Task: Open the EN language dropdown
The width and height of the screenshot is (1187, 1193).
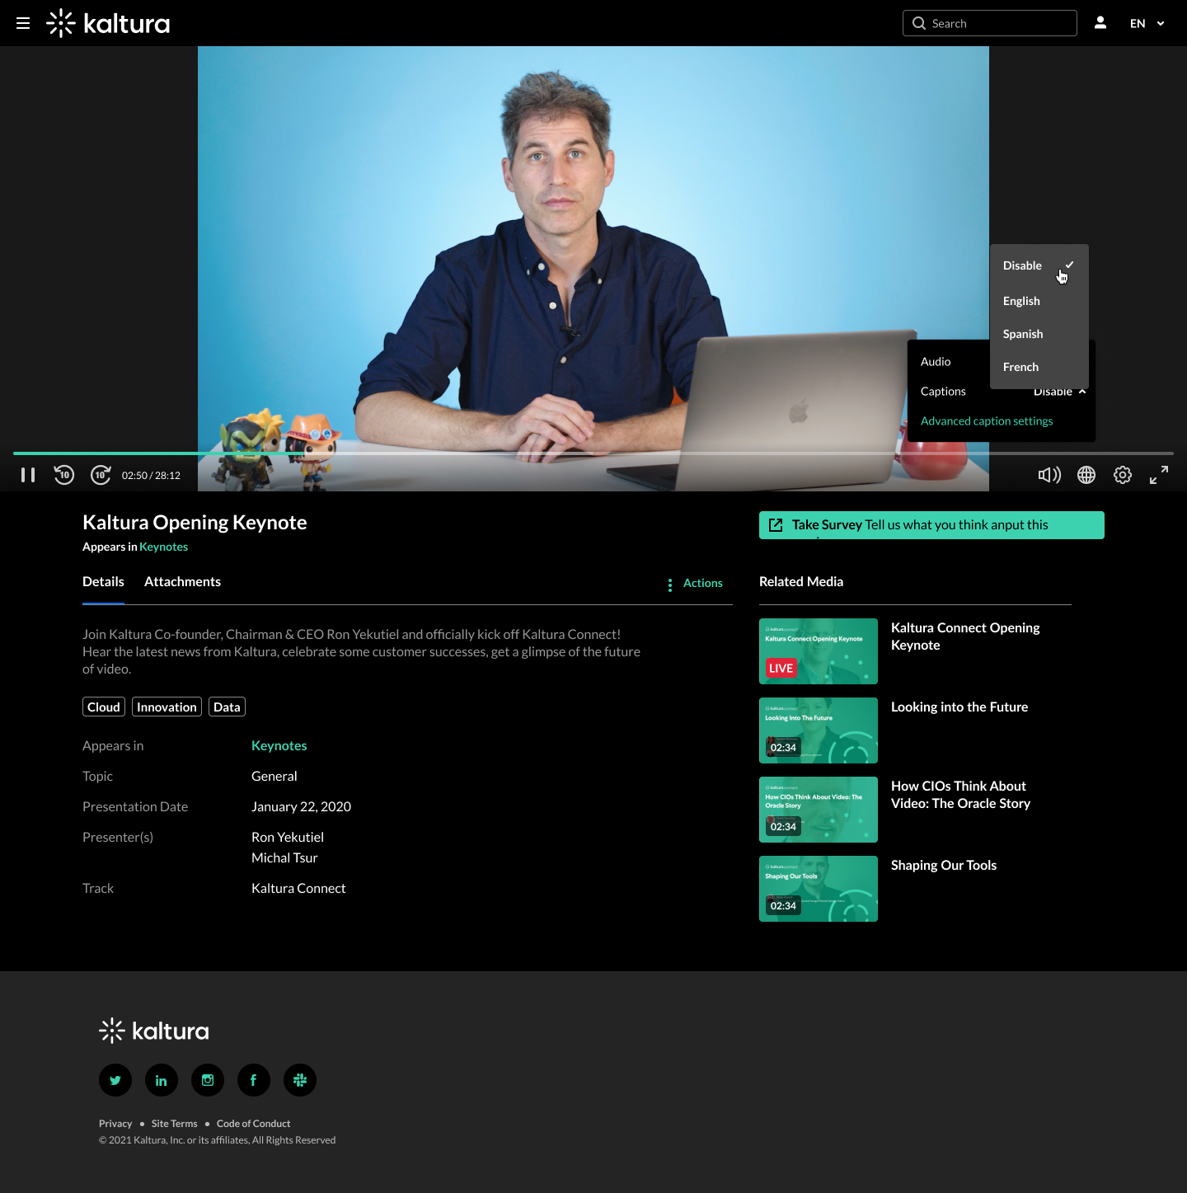Action: pos(1147,23)
